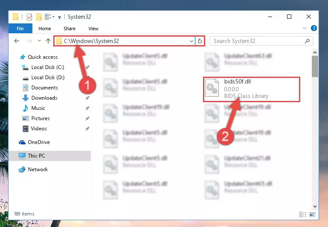Go up one folder level
The width and height of the screenshot is (328, 227).
pyautogui.click(x=48, y=41)
